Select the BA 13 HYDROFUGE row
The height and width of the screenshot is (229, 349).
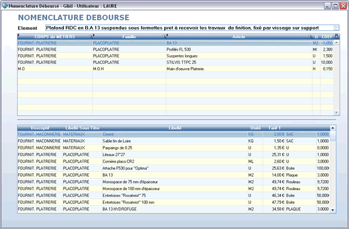click(173, 209)
